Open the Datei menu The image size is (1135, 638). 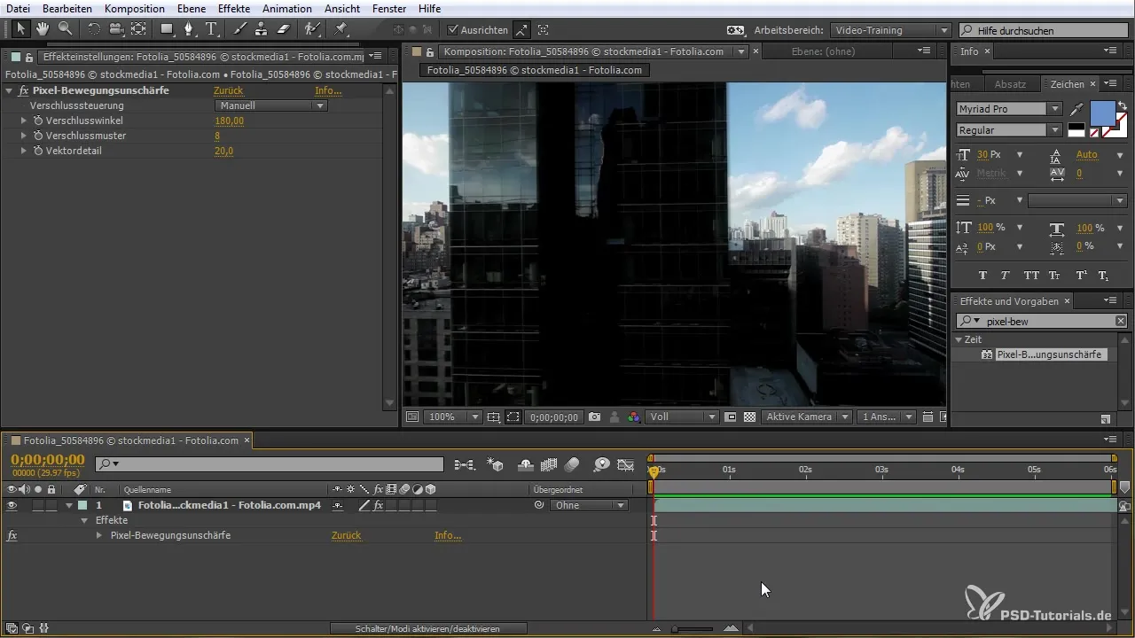coord(18,8)
